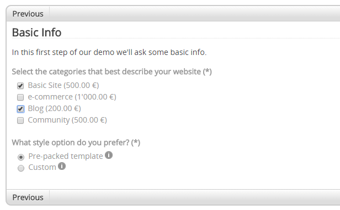The height and width of the screenshot is (210, 340).
Task: Click the Community (500.00 €) label text
Action: click(67, 120)
